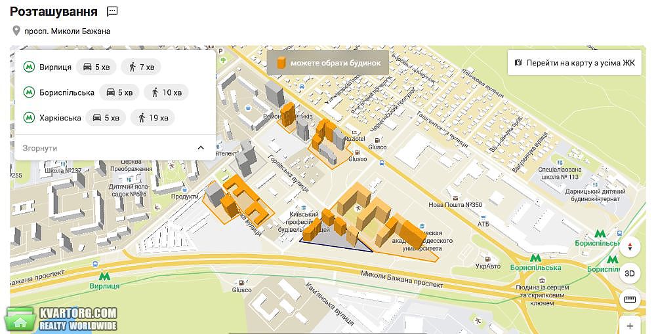Open the map with all ЖК
Image resolution: width=656 pixels, height=334 pixels.
575,63
